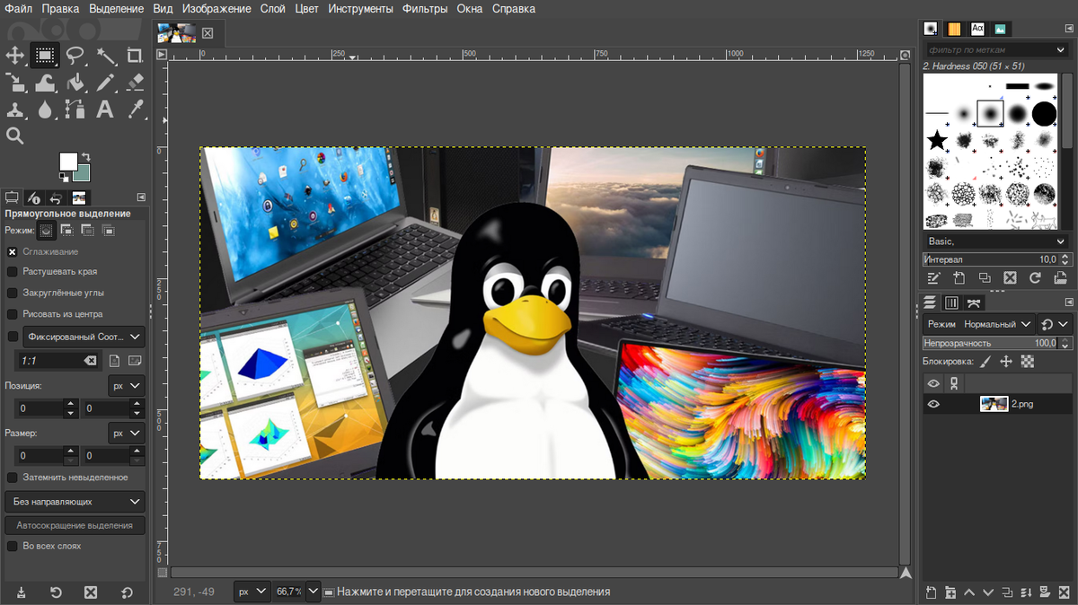Enable the Растушевать края checkbox

point(13,271)
